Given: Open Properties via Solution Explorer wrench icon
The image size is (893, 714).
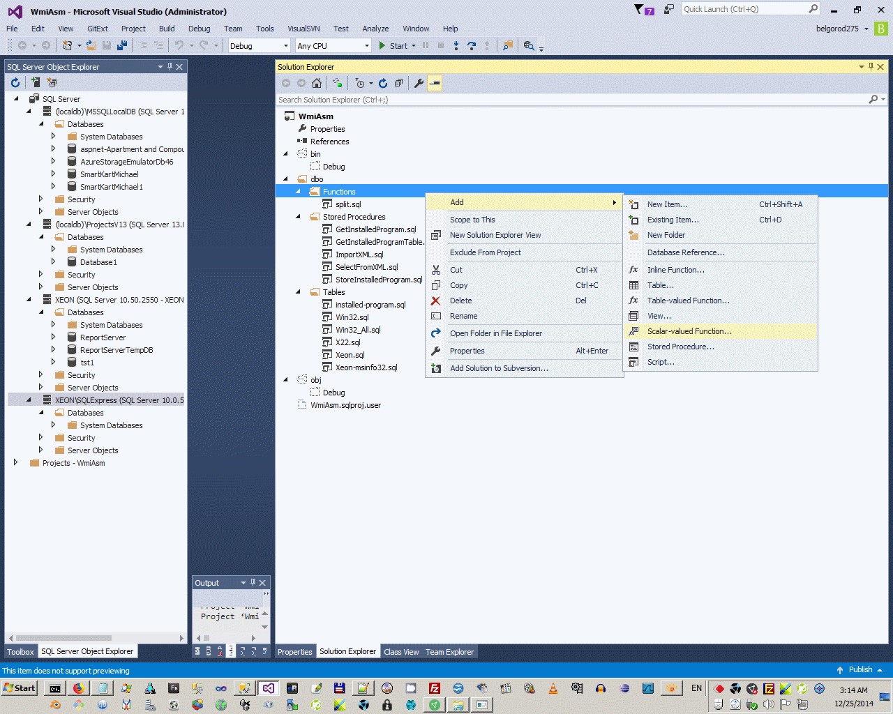Looking at the screenshot, I should click(419, 83).
